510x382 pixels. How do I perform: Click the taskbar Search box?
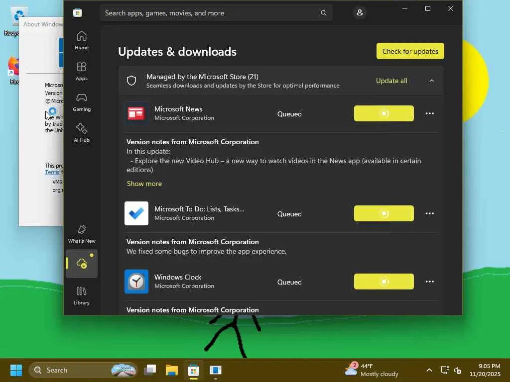pyautogui.click(x=83, y=370)
